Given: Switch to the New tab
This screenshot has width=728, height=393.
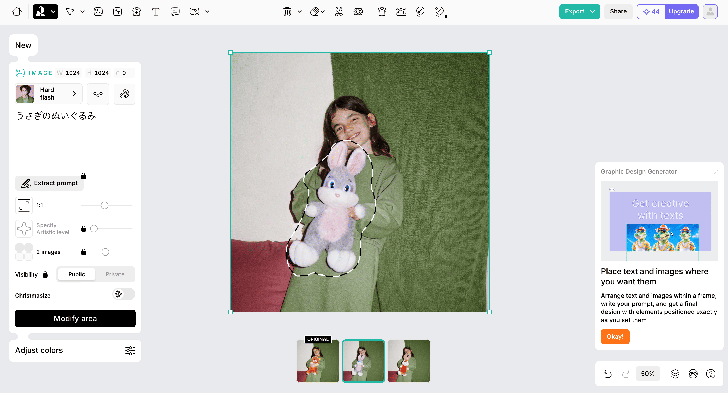Looking at the screenshot, I should (23, 45).
